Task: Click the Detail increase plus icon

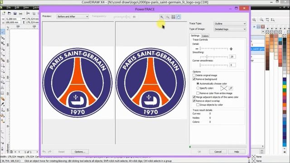Action: click(231, 49)
